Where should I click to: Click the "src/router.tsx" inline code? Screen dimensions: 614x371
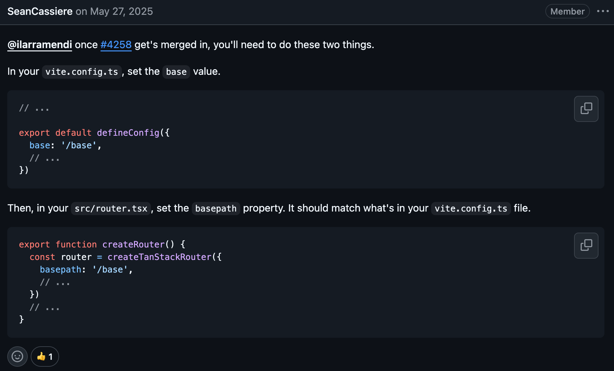tap(111, 209)
